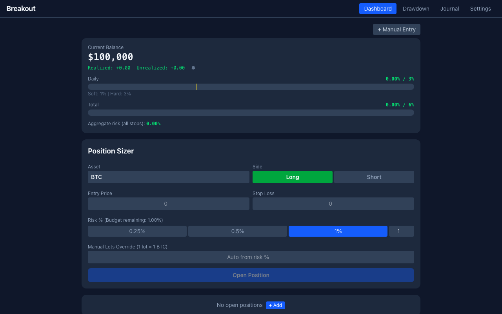Open the BTC asset selector

tap(169, 177)
